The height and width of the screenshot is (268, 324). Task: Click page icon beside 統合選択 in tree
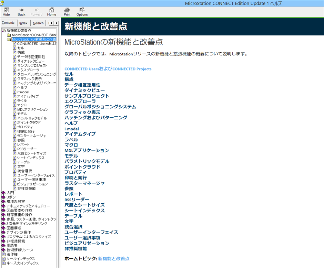point(15,171)
